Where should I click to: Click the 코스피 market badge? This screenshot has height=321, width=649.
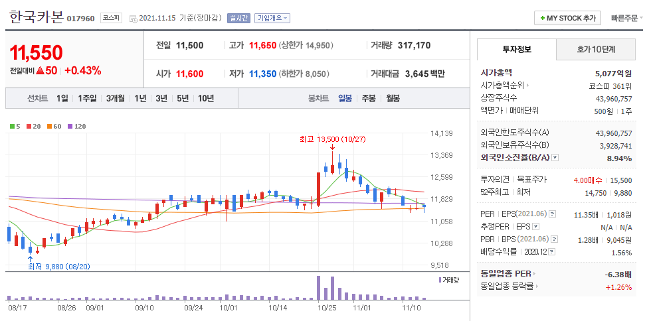point(111,18)
